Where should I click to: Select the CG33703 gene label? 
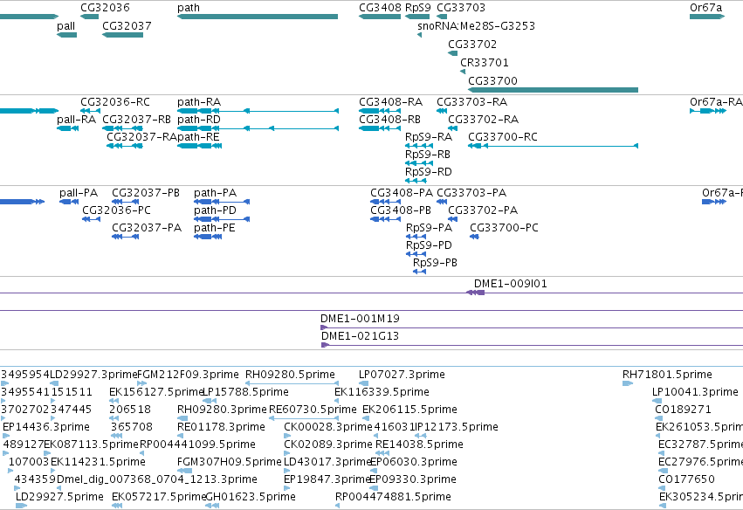(461, 8)
